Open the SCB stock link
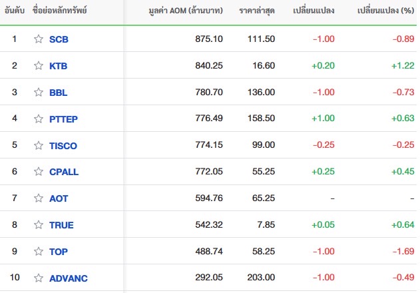The height and width of the screenshot is (293, 420). point(59,39)
